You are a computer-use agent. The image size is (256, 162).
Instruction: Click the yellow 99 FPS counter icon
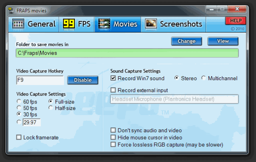pyautogui.click(x=69, y=24)
